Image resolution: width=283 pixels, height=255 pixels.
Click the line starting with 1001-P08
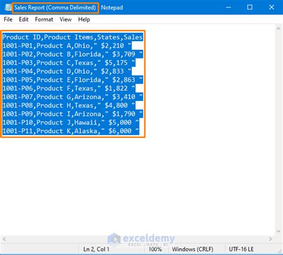point(69,106)
